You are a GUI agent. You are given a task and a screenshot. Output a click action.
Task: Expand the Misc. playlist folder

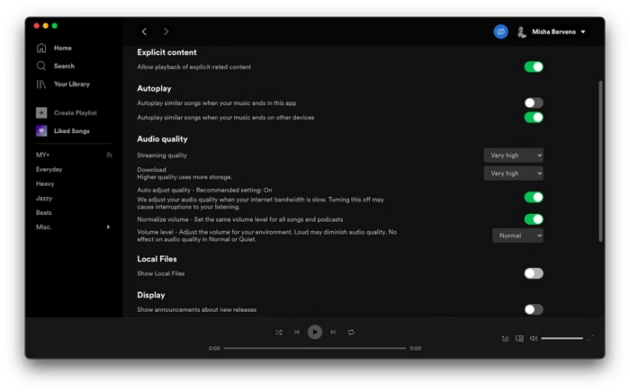tap(108, 227)
